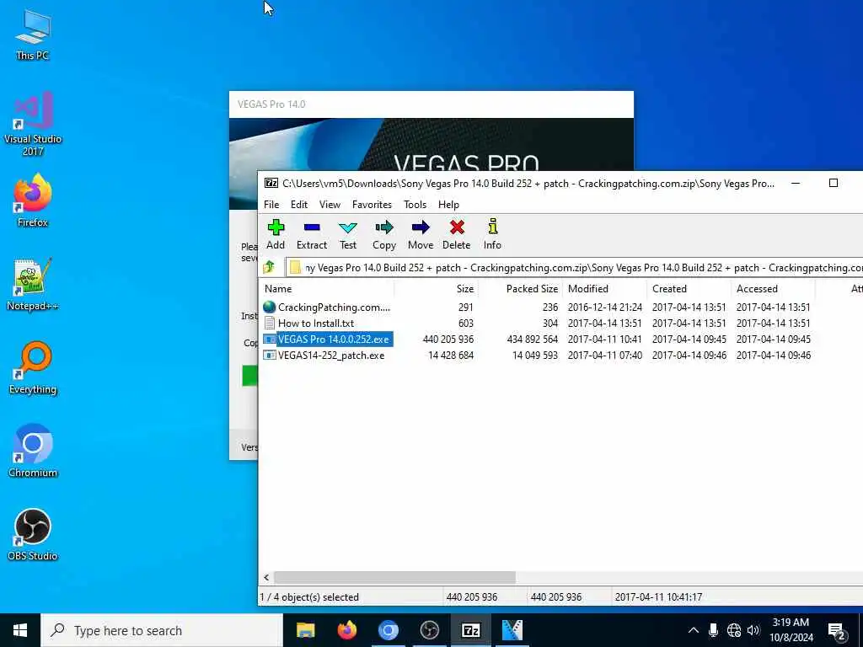
Task: Click size value 14 428 684
Action: click(451, 356)
